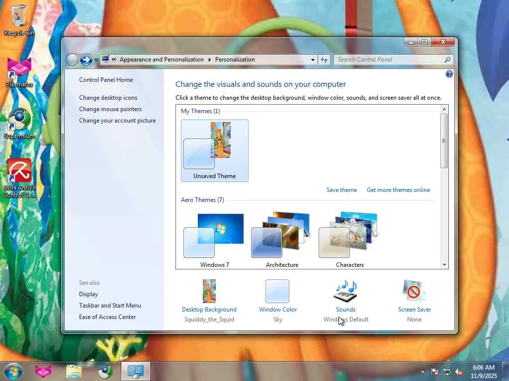Open the Desktop Background icon

(x=209, y=291)
